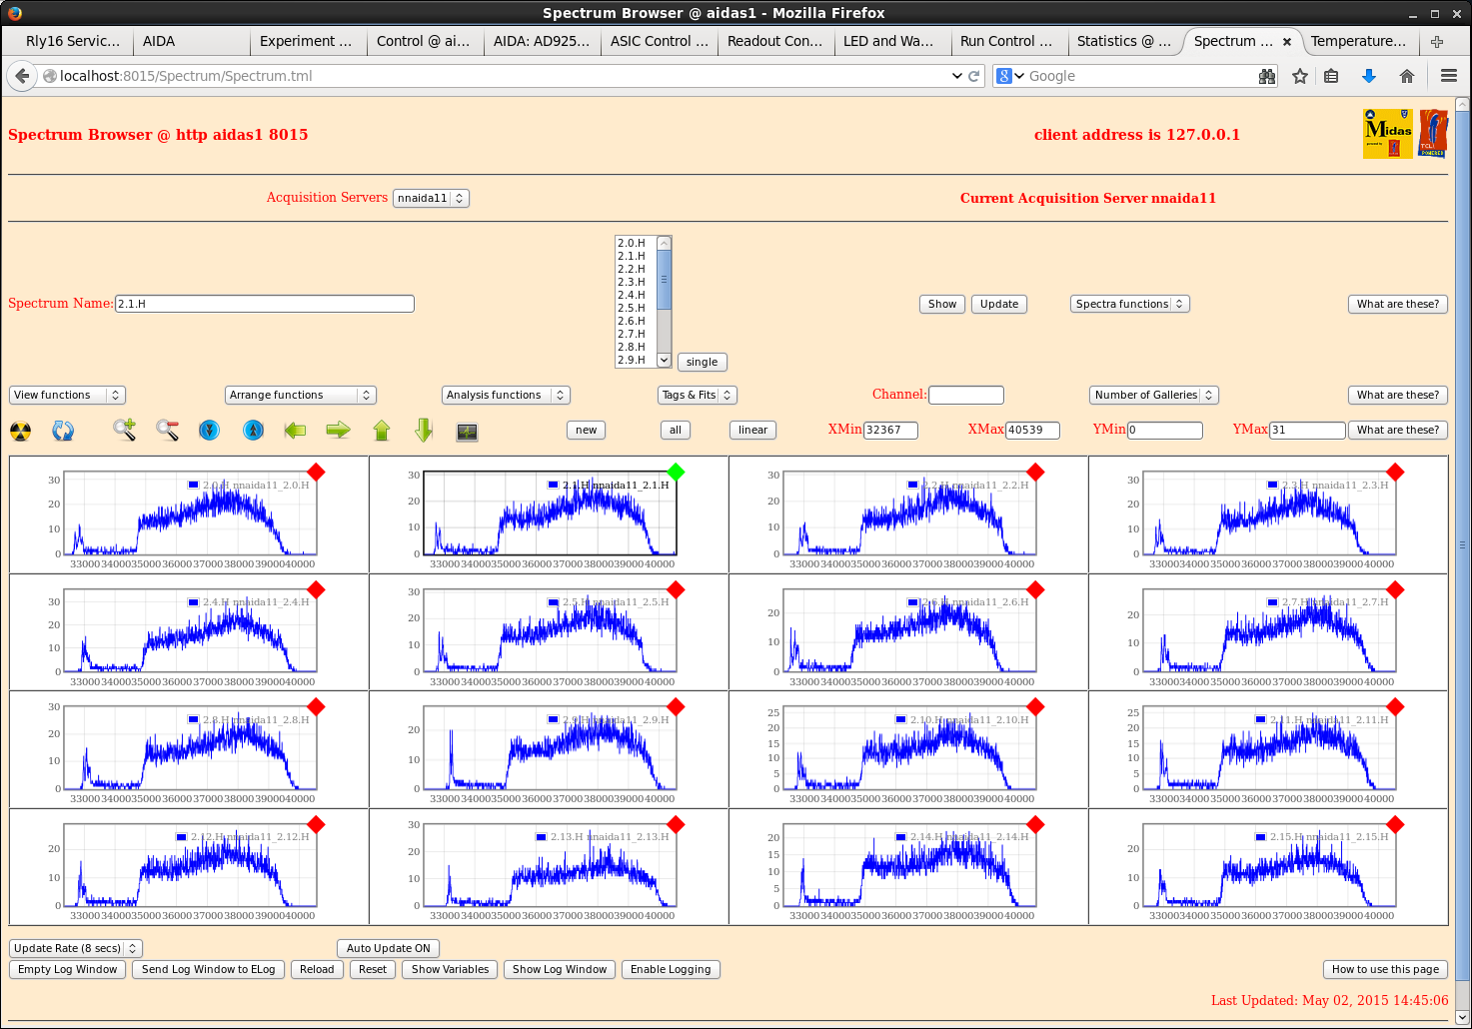Click the green left arrow icon
The width and height of the screenshot is (1472, 1029).
tap(295, 430)
